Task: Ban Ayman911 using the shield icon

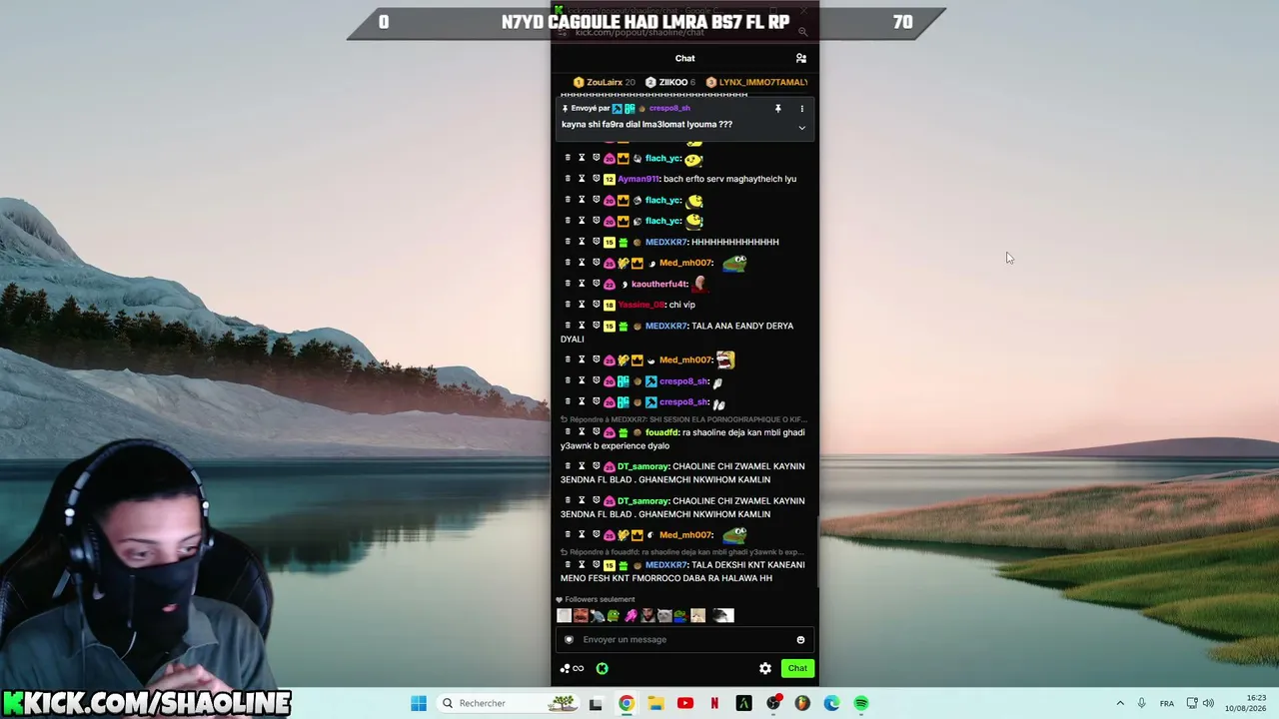Action: click(x=596, y=179)
